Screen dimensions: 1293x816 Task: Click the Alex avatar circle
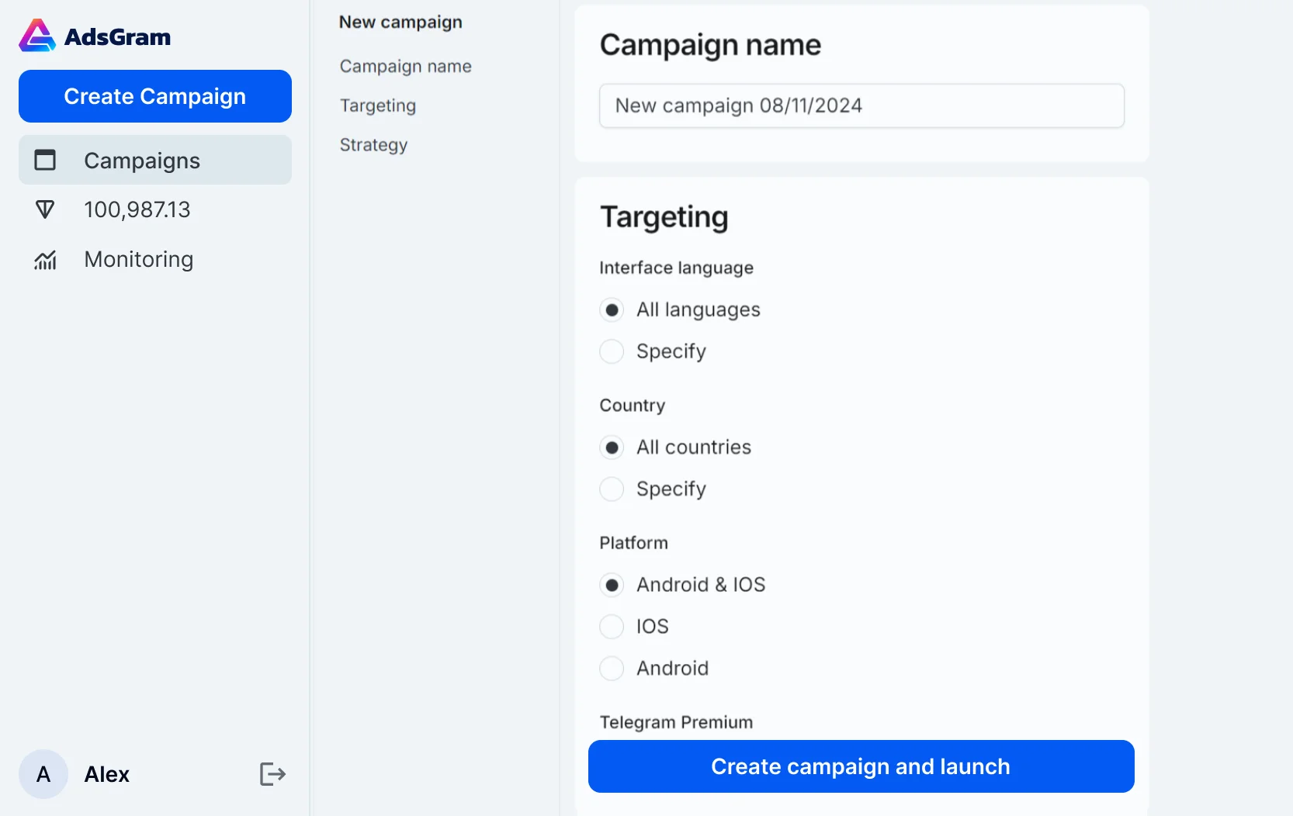point(43,774)
